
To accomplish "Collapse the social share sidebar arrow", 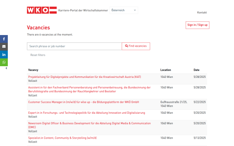I will point(6,68).
